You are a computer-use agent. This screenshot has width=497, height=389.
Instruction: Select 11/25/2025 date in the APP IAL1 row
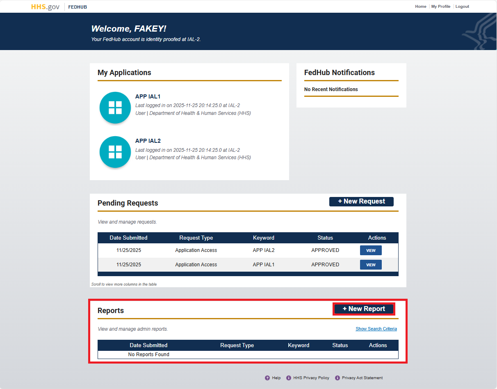(128, 265)
